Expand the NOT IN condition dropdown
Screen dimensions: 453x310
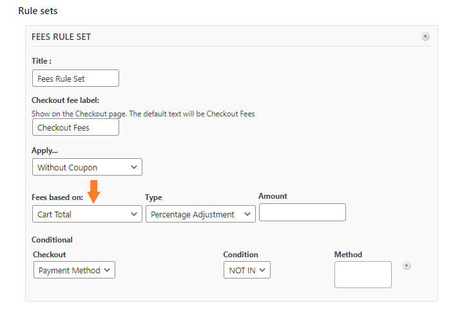pos(247,270)
